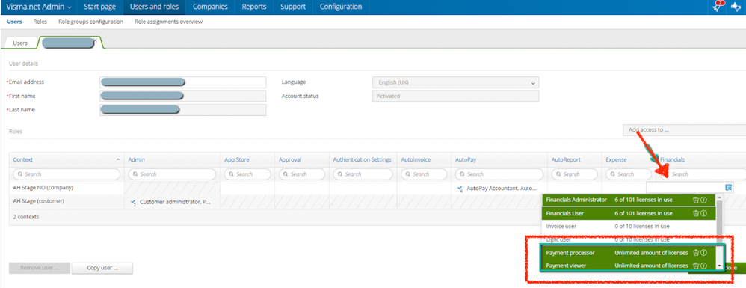Click the role list scrollbar down arrow
The height and width of the screenshot is (288, 746).
pyautogui.click(x=719, y=266)
